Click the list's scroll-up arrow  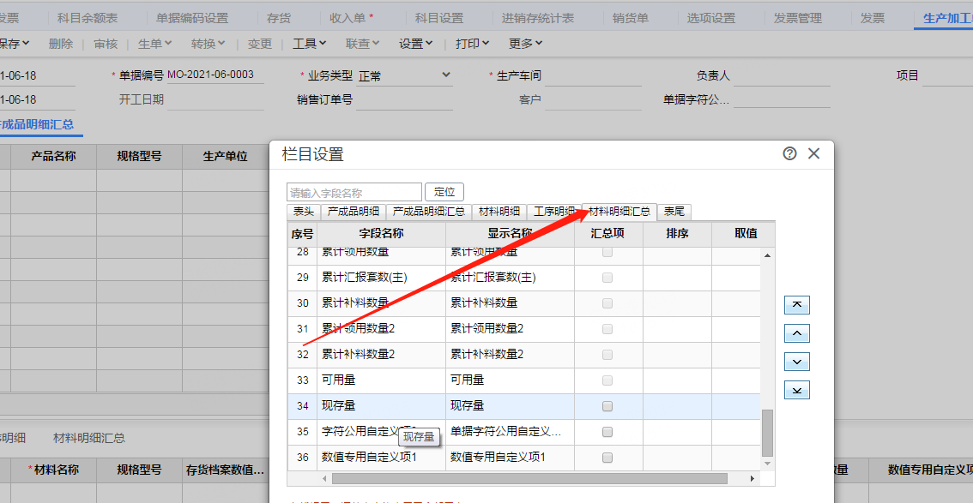[768, 255]
